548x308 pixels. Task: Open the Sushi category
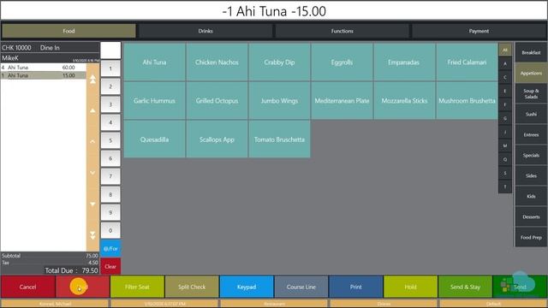coord(531,114)
